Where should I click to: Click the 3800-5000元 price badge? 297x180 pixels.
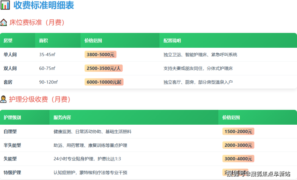click(100, 55)
